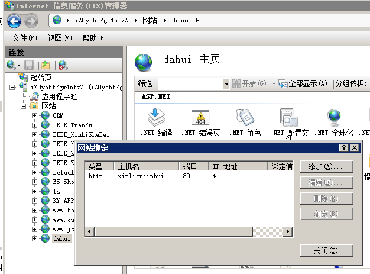Click the connect-to-server globe icon in Connections toolbar
The image size is (370, 274).
(x=11, y=65)
